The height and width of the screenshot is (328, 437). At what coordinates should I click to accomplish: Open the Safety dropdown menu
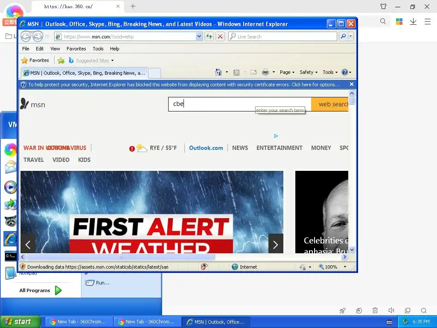(x=308, y=72)
